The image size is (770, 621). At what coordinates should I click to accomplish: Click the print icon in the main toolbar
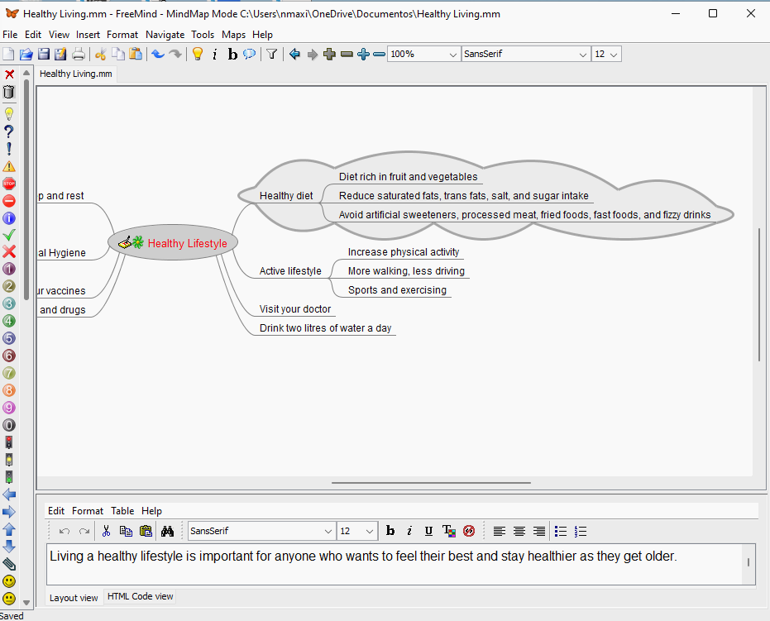(79, 55)
